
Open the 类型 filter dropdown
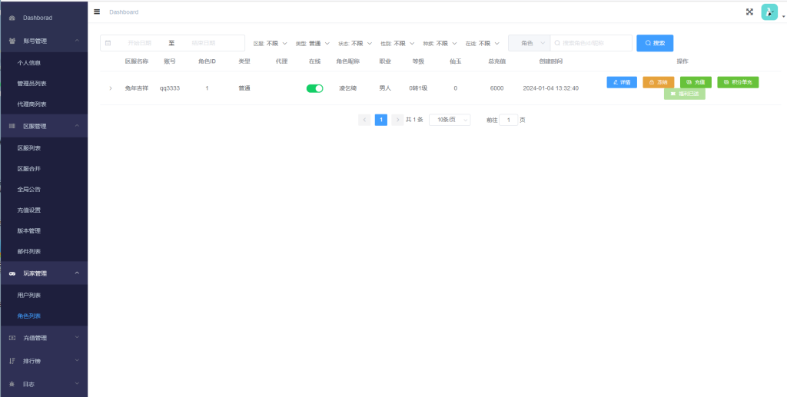[x=319, y=44]
